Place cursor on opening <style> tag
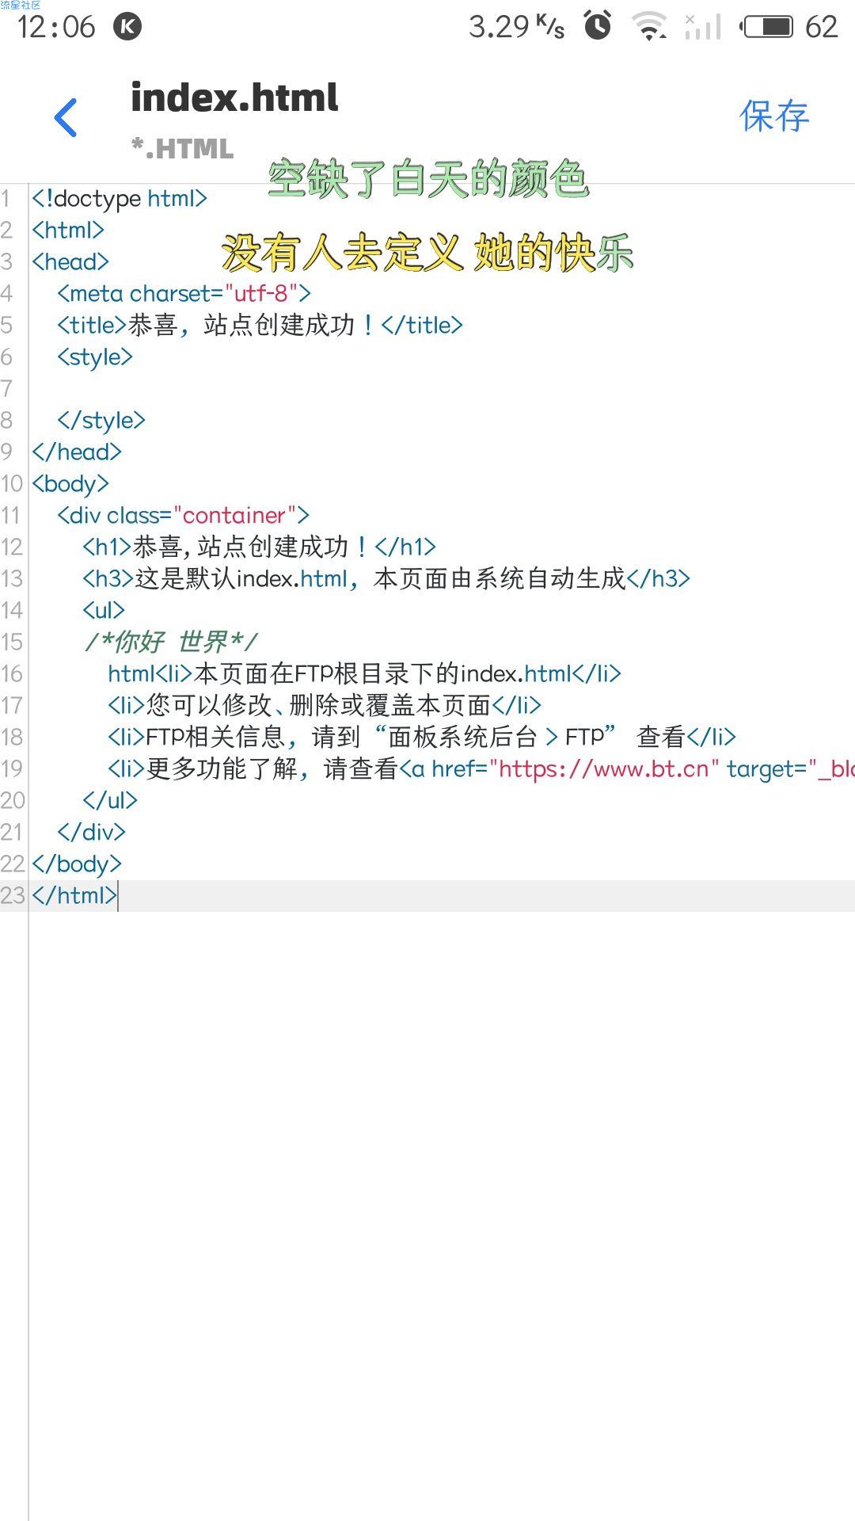Screen dimensions: 855x1521 [95, 356]
